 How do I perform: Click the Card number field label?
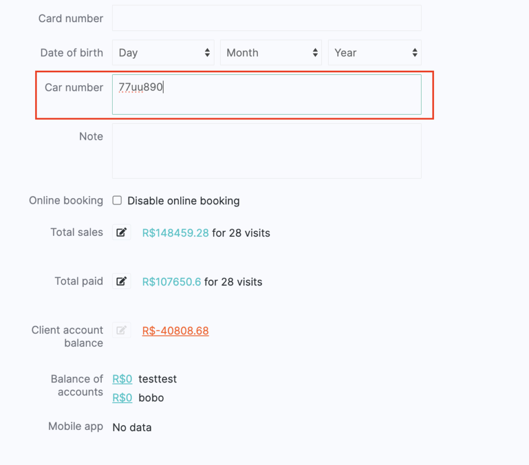(x=71, y=19)
